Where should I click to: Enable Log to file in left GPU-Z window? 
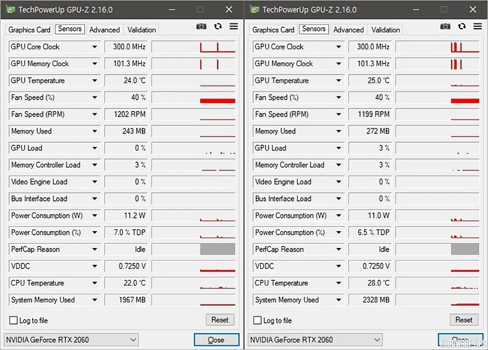click(x=13, y=320)
